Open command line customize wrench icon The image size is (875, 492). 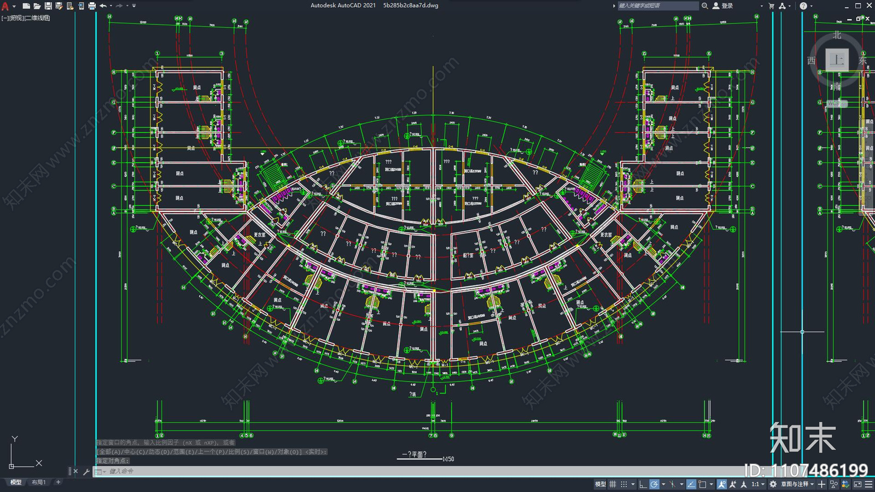[86, 471]
